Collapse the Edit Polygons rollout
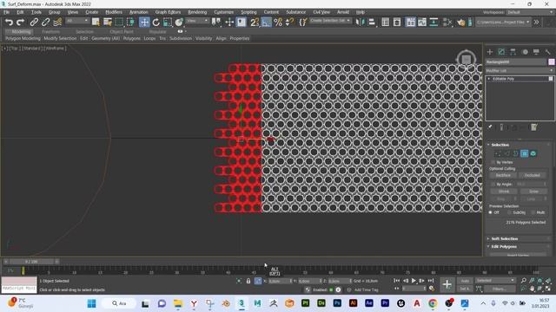556x312 pixels. pos(504,246)
